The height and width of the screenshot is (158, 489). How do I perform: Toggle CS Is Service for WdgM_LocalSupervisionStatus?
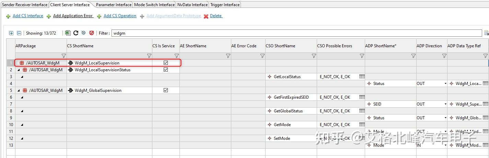coord(166,70)
